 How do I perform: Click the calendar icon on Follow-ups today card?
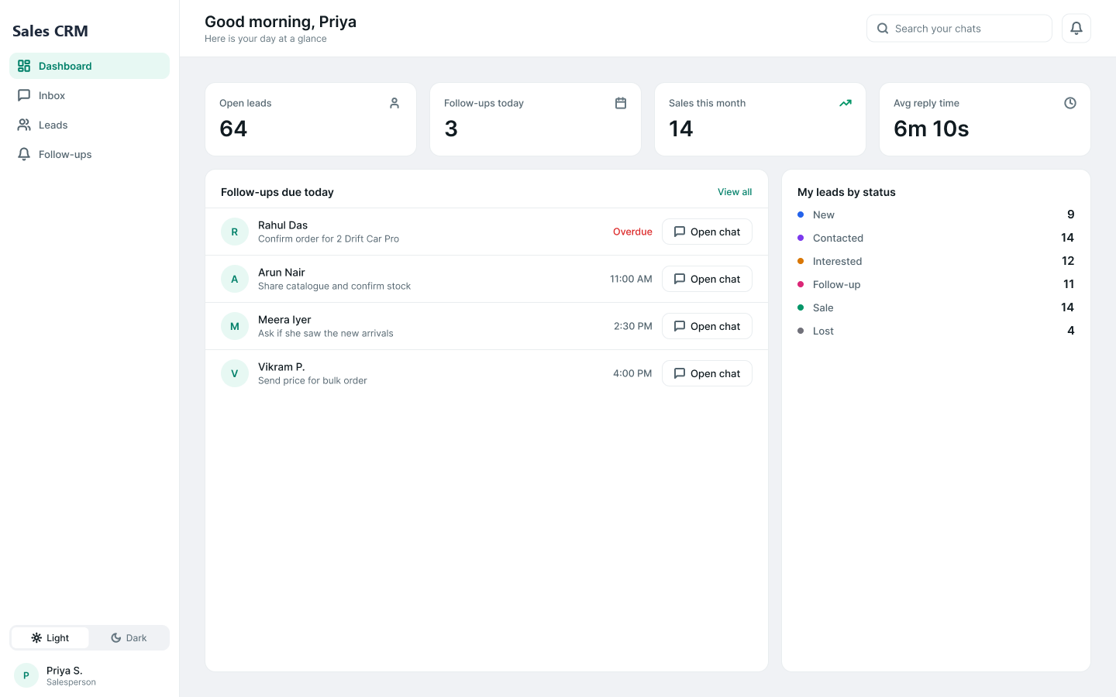[x=621, y=103]
